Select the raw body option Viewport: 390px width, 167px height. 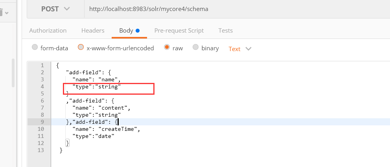tap(167, 47)
